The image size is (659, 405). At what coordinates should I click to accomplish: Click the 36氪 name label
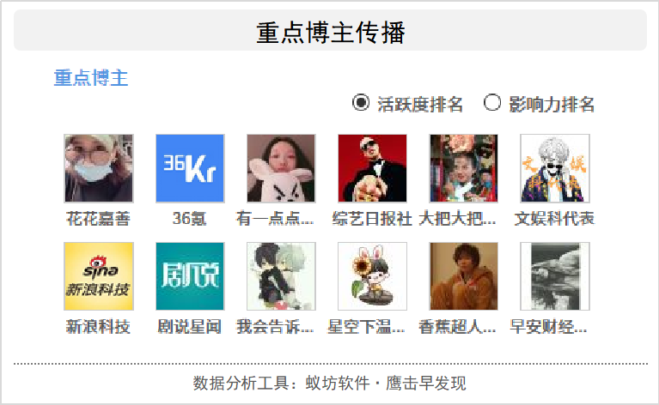pos(190,219)
